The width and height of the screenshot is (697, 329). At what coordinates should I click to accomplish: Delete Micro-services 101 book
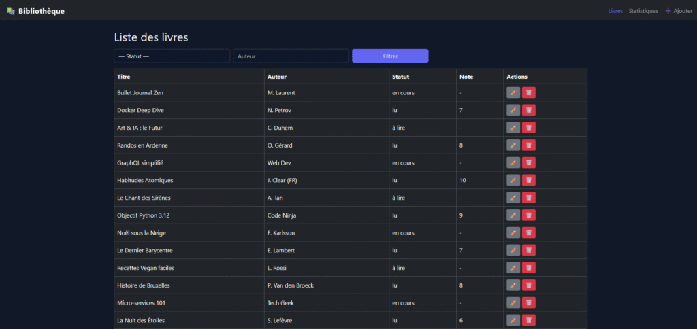[528, 302]
